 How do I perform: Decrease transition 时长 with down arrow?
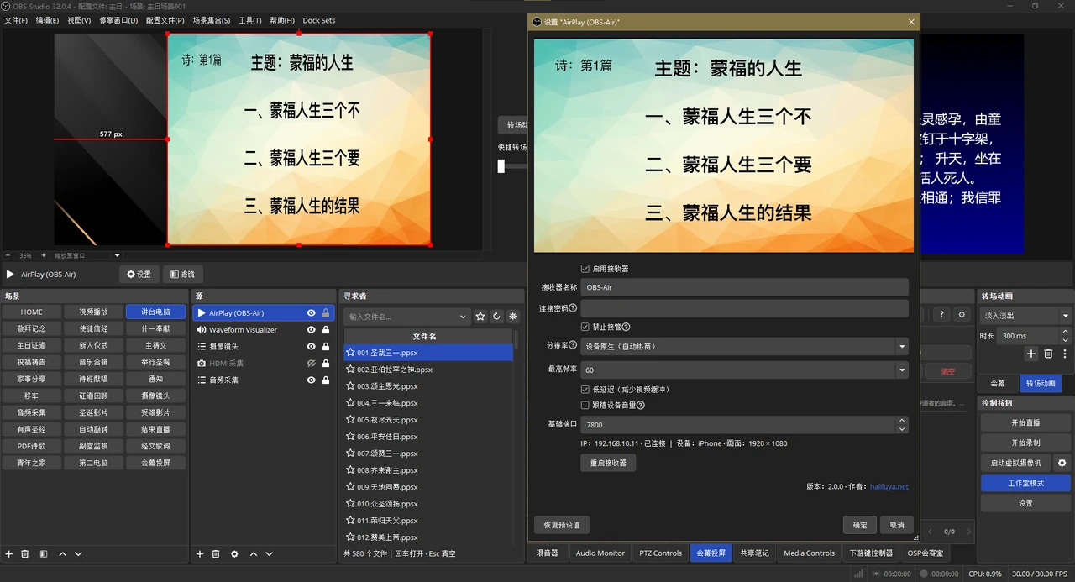(1066, 339)
